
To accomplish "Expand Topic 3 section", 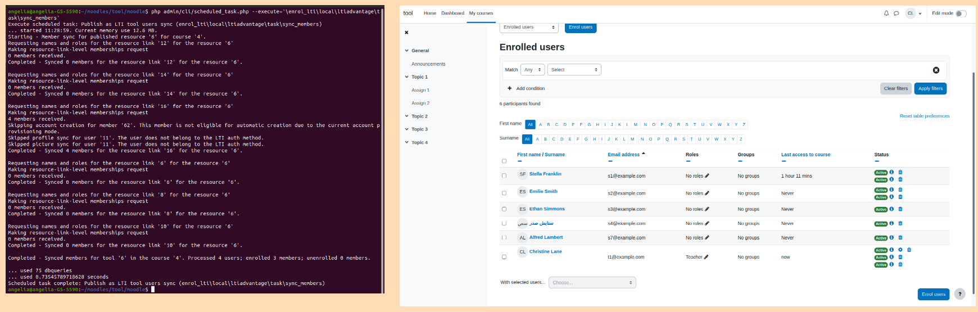I will click(x=407, y=129).
